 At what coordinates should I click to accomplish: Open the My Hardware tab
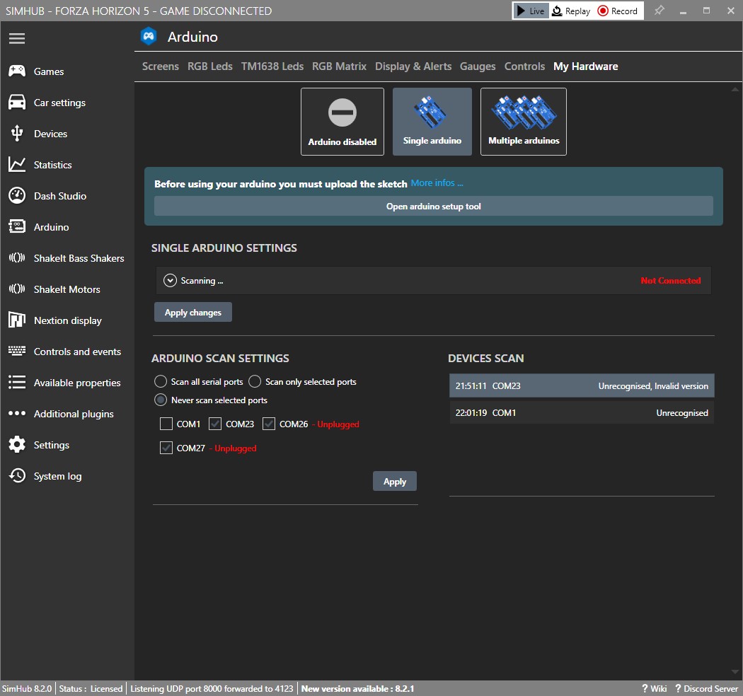[586, 66]
